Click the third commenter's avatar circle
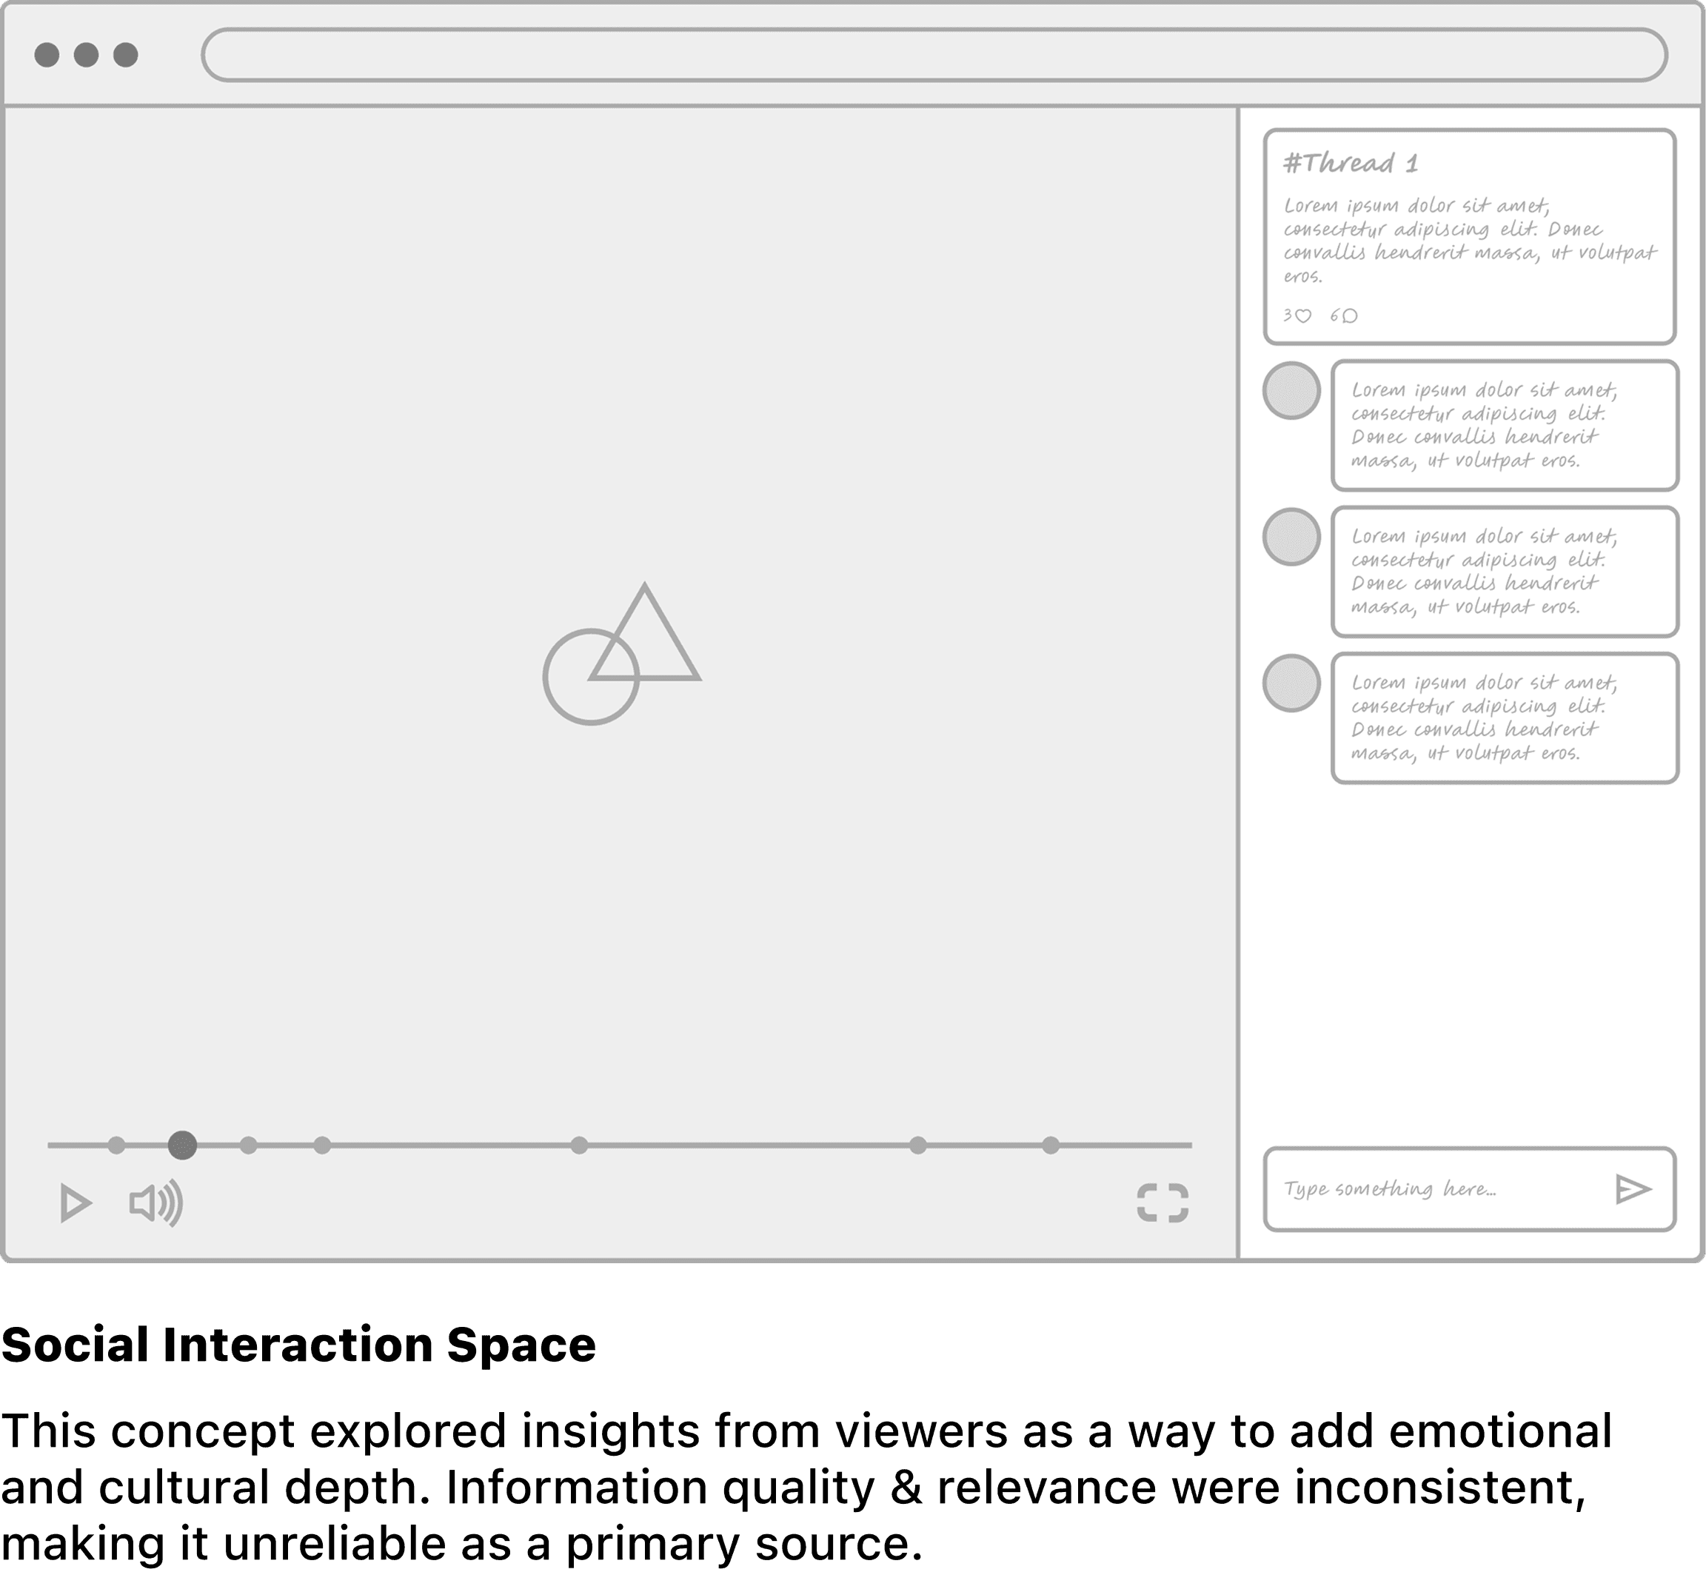This screenshot has width=1706, height=1572. [x=1291, y=683]
